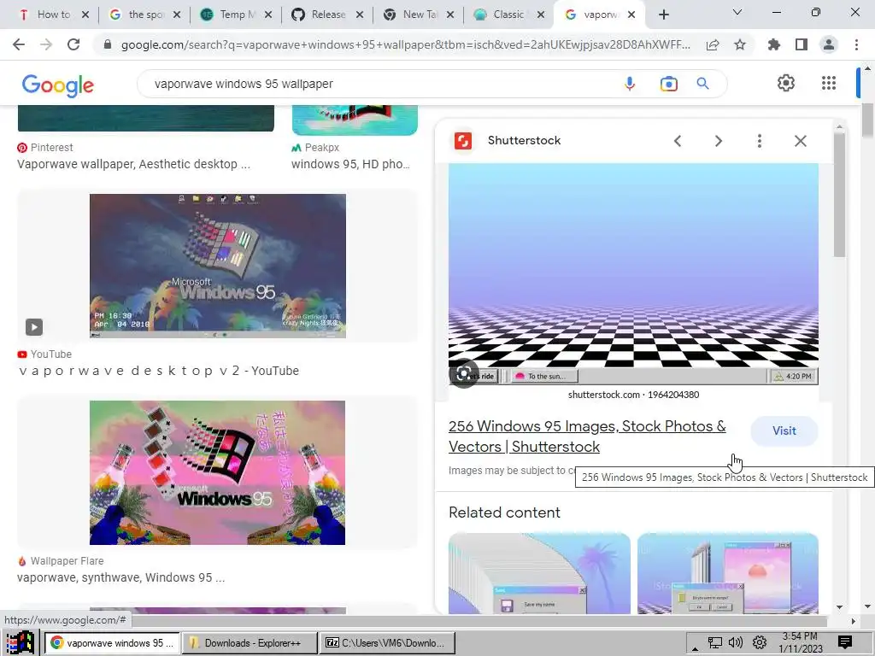875x656 pixels.
Task: Open the related sunset window thumbnail
Action: 728,573
